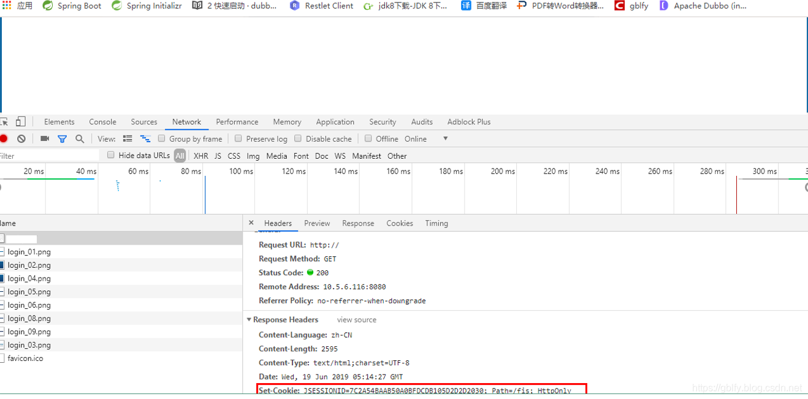808x399 pixels.
Task: Open the Spring Boot bookmark
Action: [x=72, y=6]
